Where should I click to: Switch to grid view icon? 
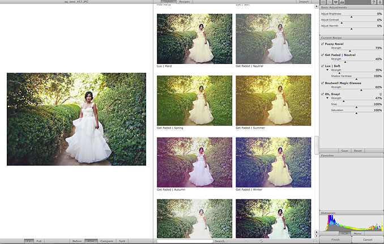pos(323,2)
